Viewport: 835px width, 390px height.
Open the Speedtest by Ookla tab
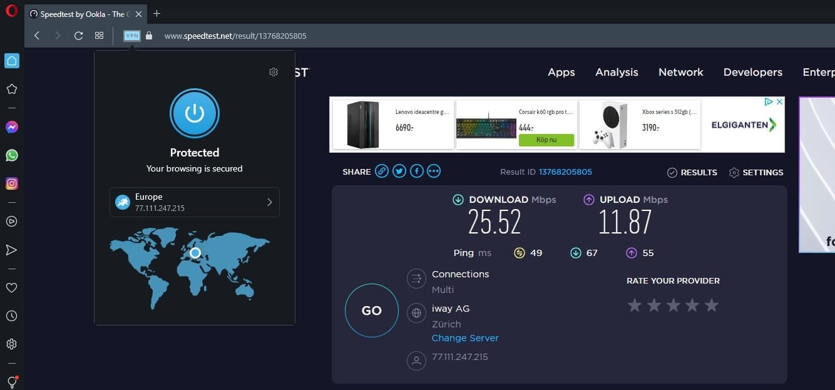(85, 14)
